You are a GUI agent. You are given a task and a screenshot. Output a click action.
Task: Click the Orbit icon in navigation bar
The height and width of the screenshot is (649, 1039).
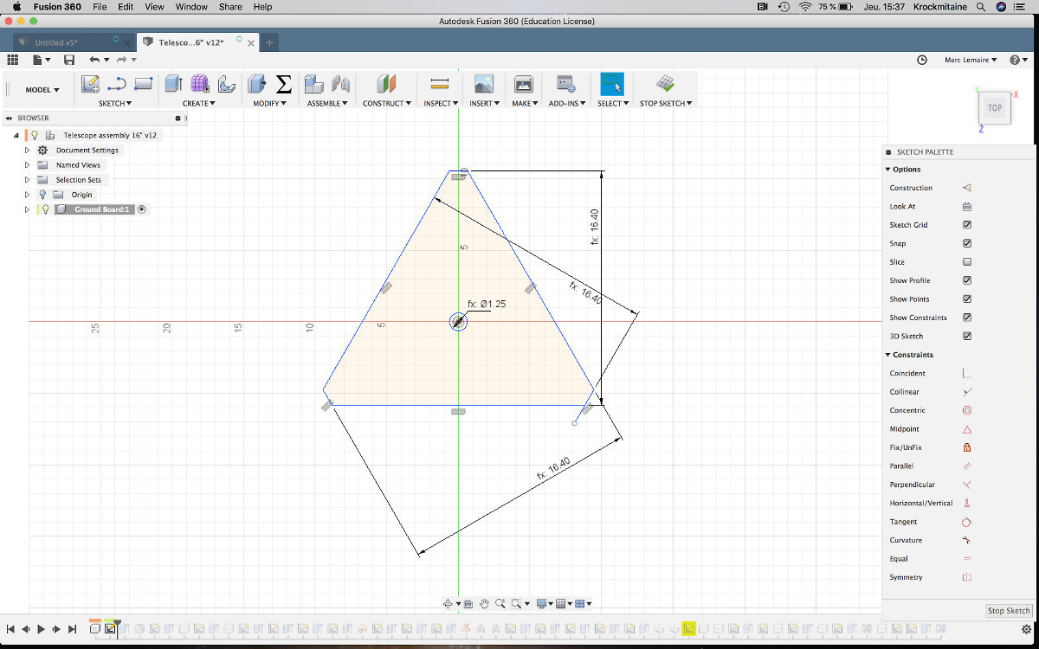click(x=448, y=604)
